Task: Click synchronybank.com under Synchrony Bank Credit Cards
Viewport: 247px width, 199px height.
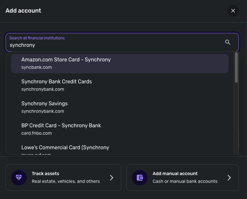Action: (43, 89)
